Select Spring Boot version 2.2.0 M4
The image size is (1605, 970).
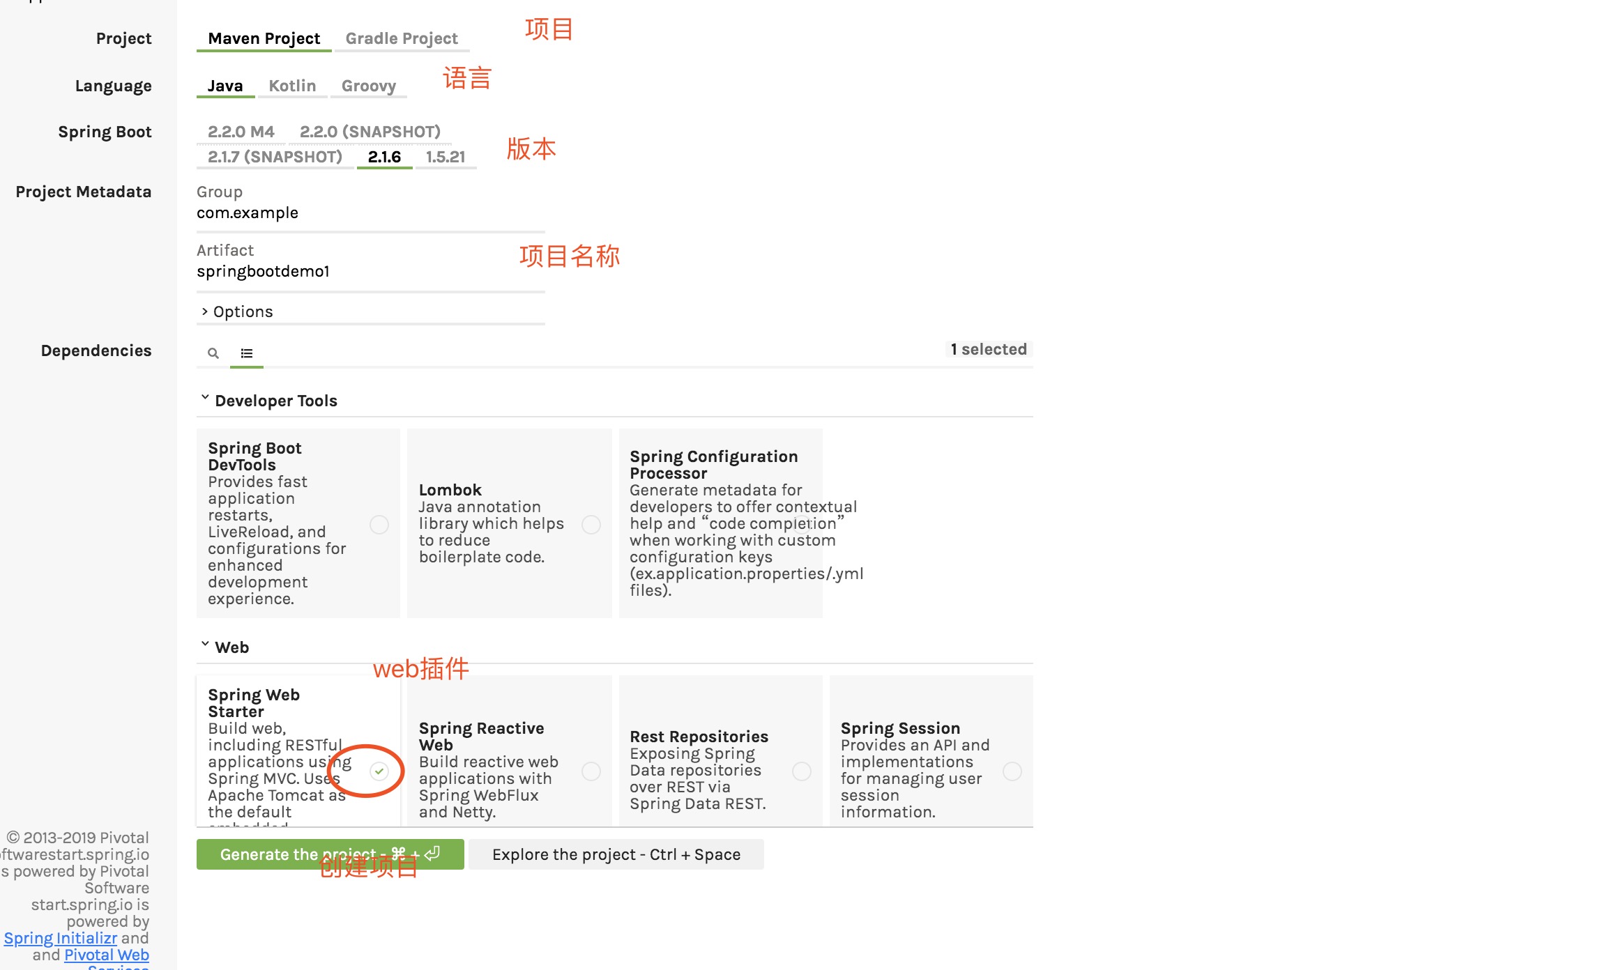tap(241, 132)
